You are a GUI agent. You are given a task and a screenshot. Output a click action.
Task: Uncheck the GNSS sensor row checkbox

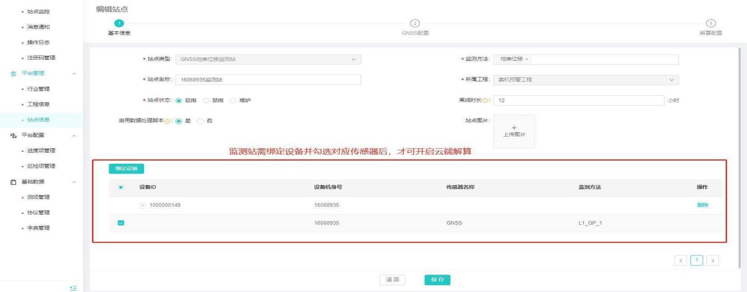(120, 223)
